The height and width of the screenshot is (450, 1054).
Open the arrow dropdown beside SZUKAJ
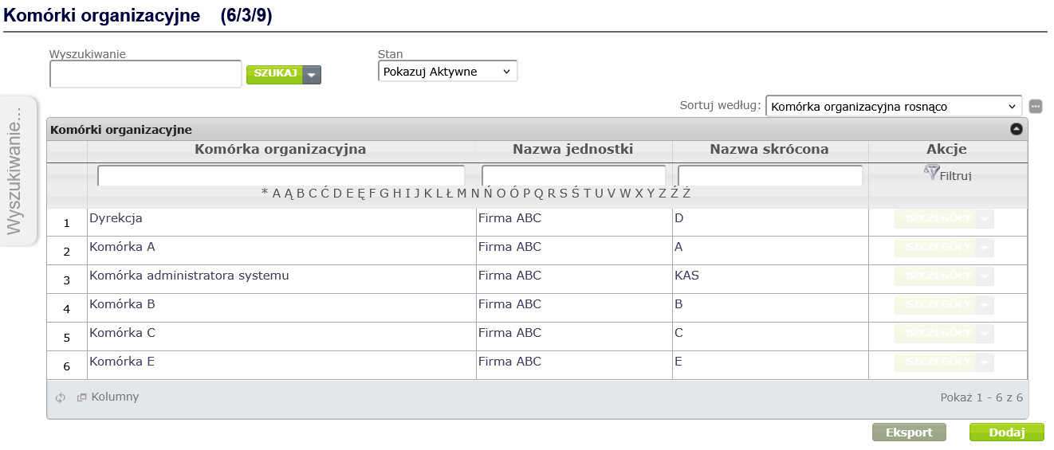click(x=312, y=74)
